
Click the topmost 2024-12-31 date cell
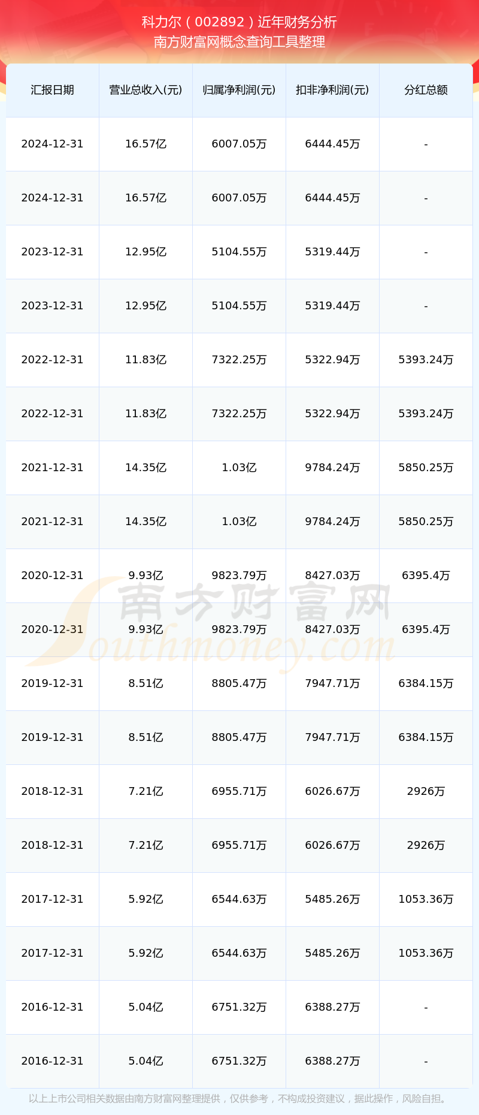[52, 144]
